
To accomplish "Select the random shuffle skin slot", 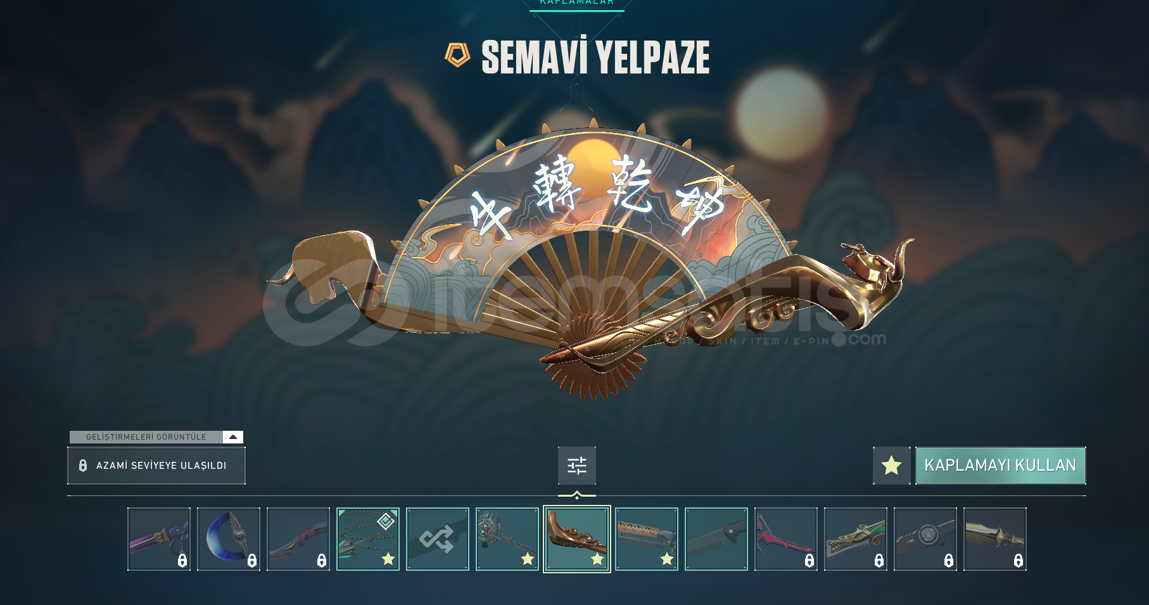I will [x=438, y=539].
